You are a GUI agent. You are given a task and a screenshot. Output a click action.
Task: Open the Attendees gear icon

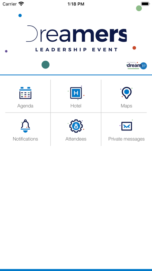[x=76, y=126]
